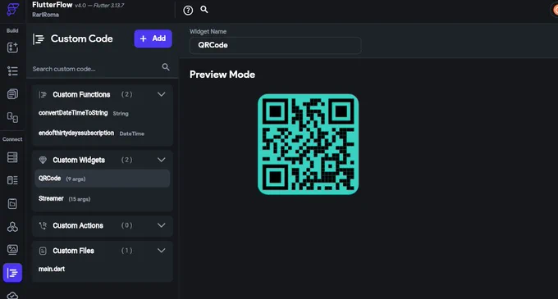Select the QRCode custom widget
The height and width of the screenshot is (299, 558).
102,179
